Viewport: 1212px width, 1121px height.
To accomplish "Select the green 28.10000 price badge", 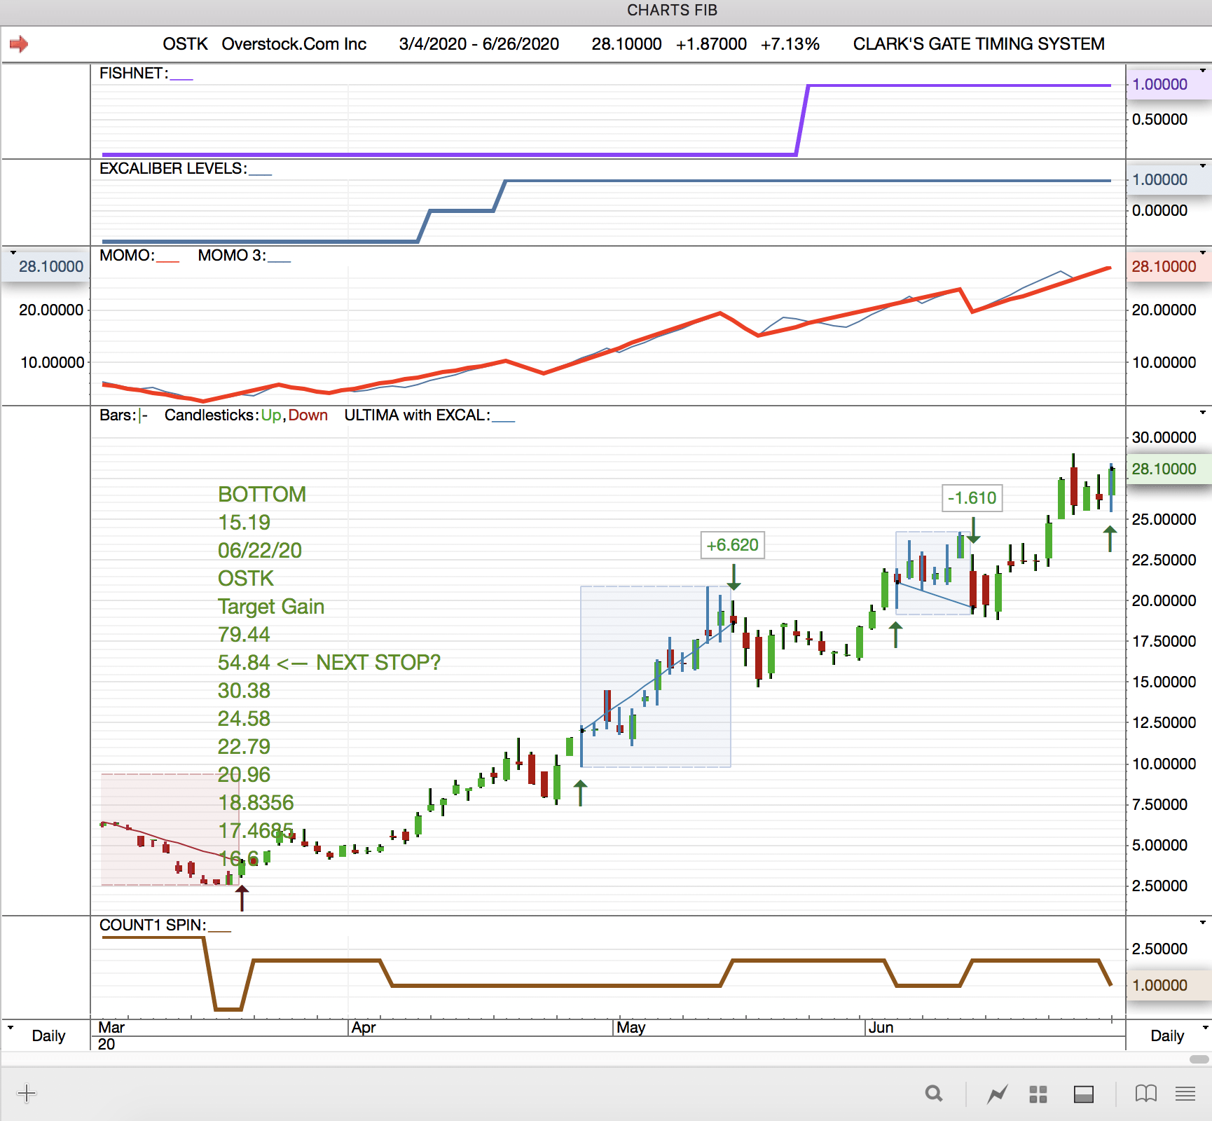I will pos(1169,469).
